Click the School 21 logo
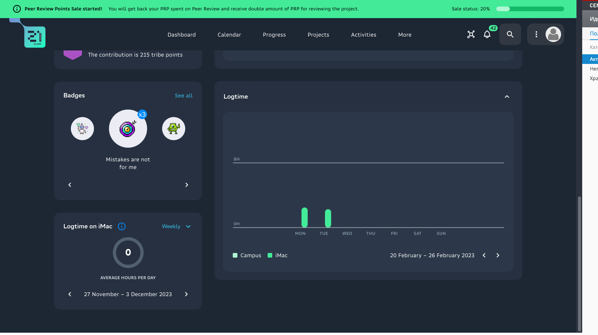 pos(35,37)
